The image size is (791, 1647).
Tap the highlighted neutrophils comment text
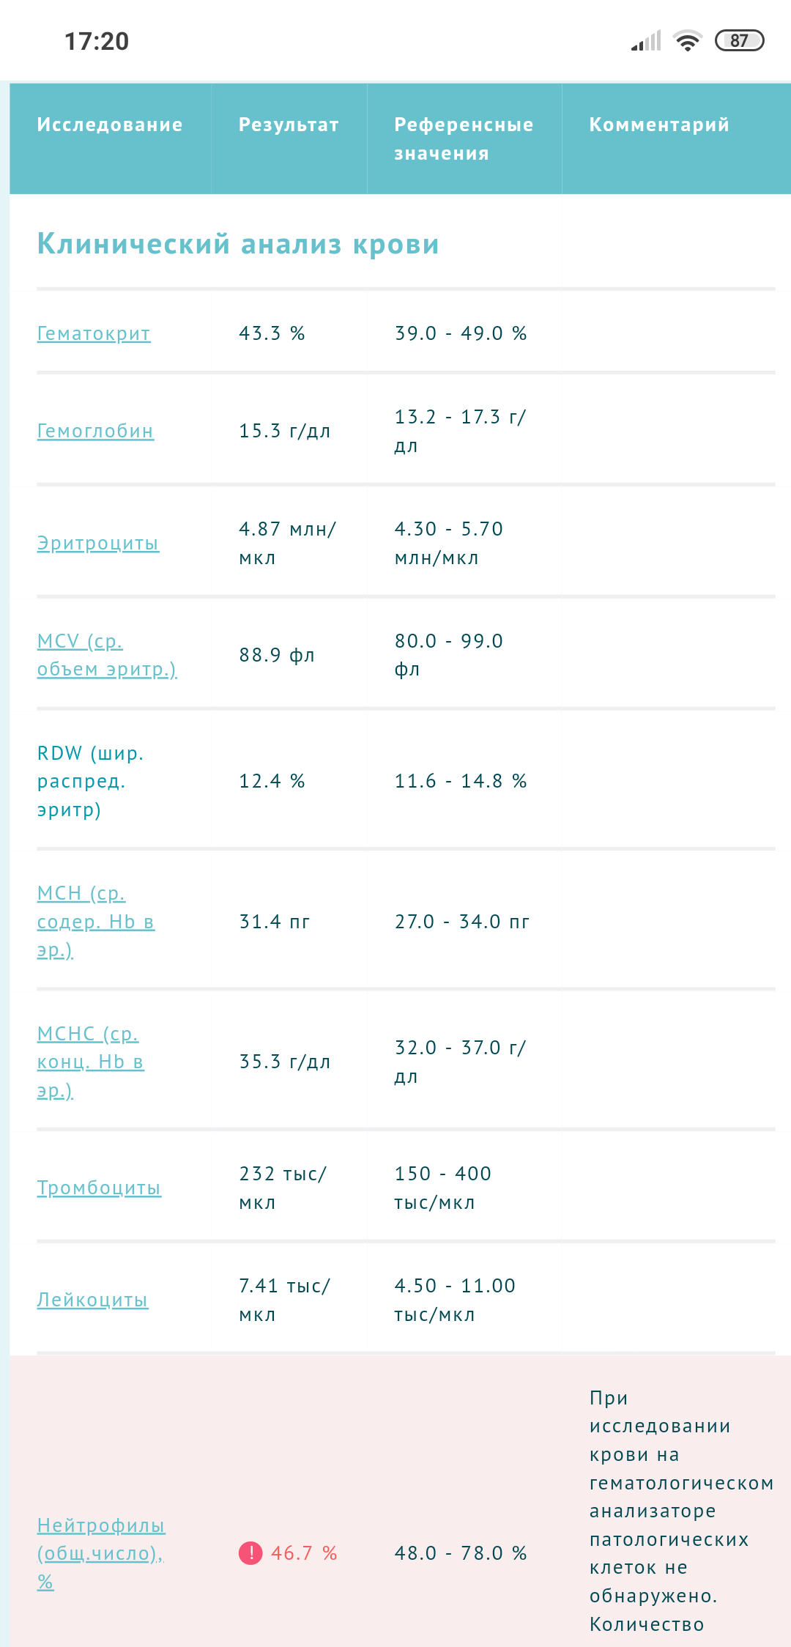pyautogui.click(x=681, y=1511)
